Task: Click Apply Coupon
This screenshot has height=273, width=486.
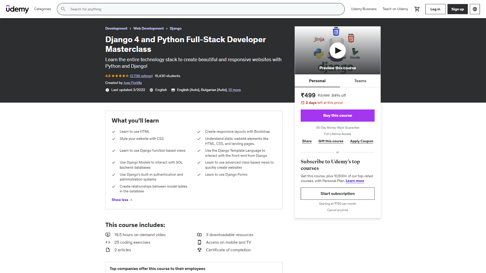Action: click(361, 141)
